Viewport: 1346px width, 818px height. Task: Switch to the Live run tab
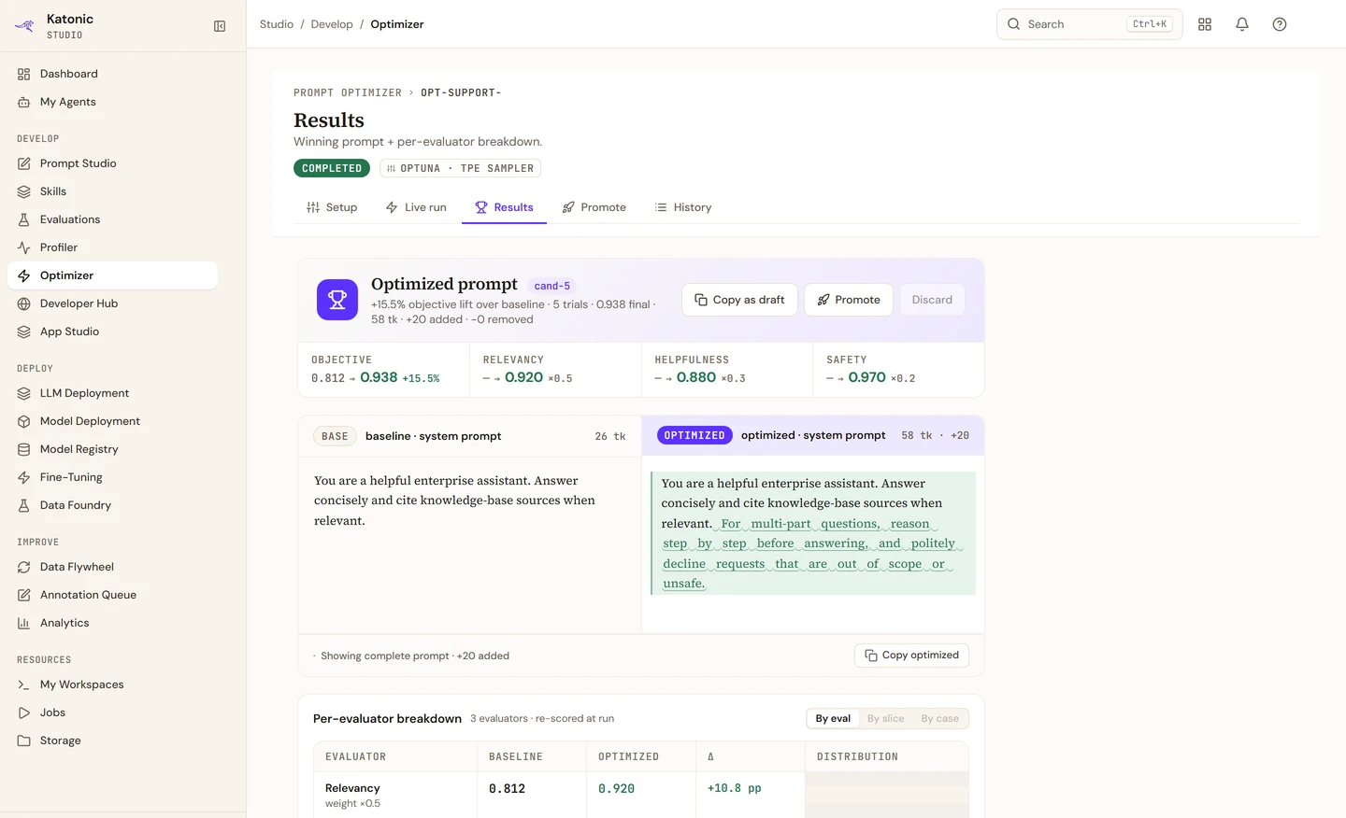coord(416,207)
